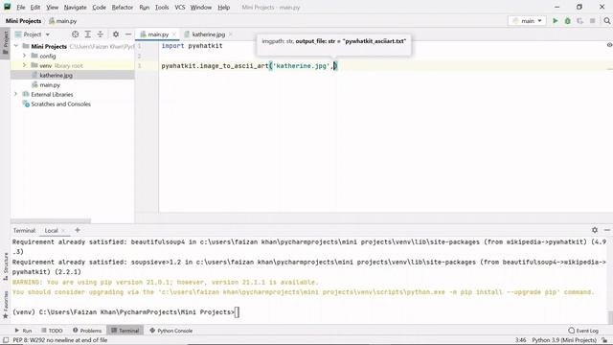Open Search Everywhere magnifier
Image resolution: width=613 pixels, height=345 pixels.
[x=606, y=21]
